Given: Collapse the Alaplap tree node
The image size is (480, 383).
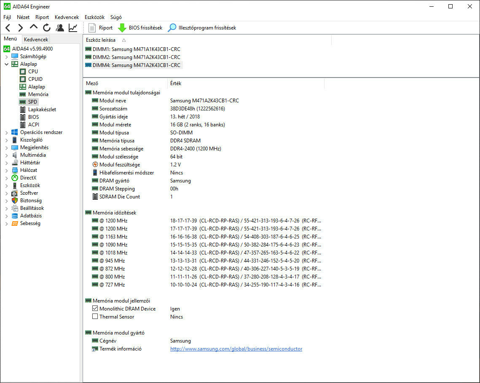Looking at the screenshot, I should pos(6,64).
